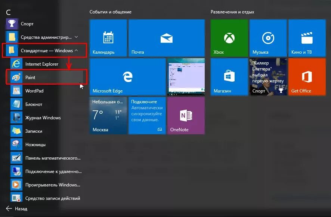Open the OneNote tile
Image resolution: width=331 pixels, height=217 pixels.
click(186, 116)
